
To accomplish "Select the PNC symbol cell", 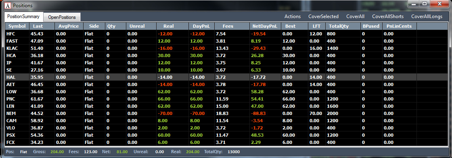I will tap(17, 99).
